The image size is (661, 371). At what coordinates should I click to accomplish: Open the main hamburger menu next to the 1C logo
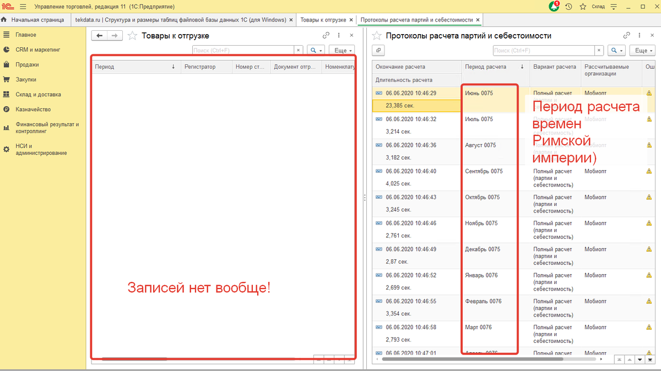click(x=22, y=7)
